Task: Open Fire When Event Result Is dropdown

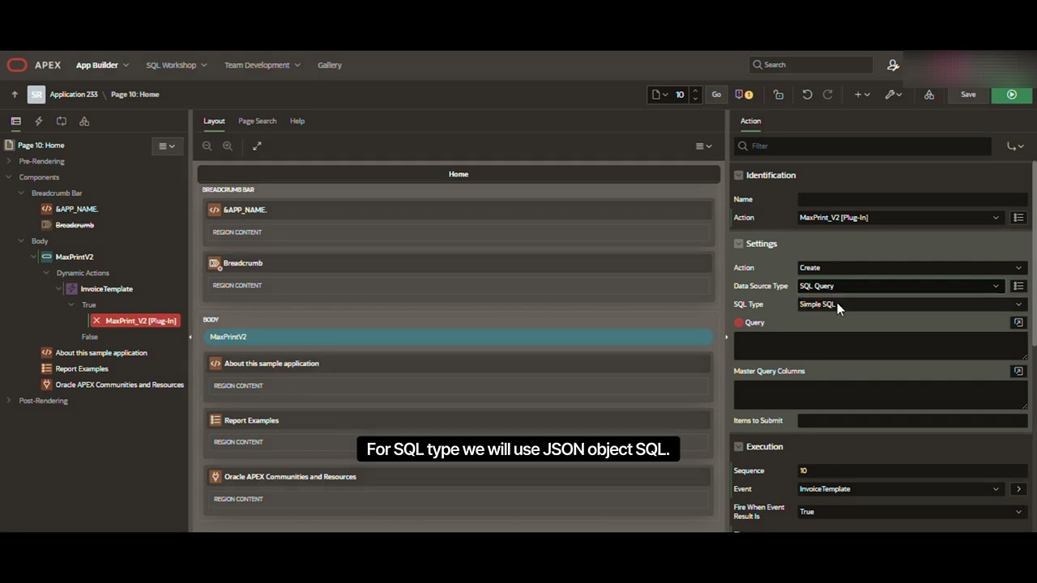Action: point(912,512)
